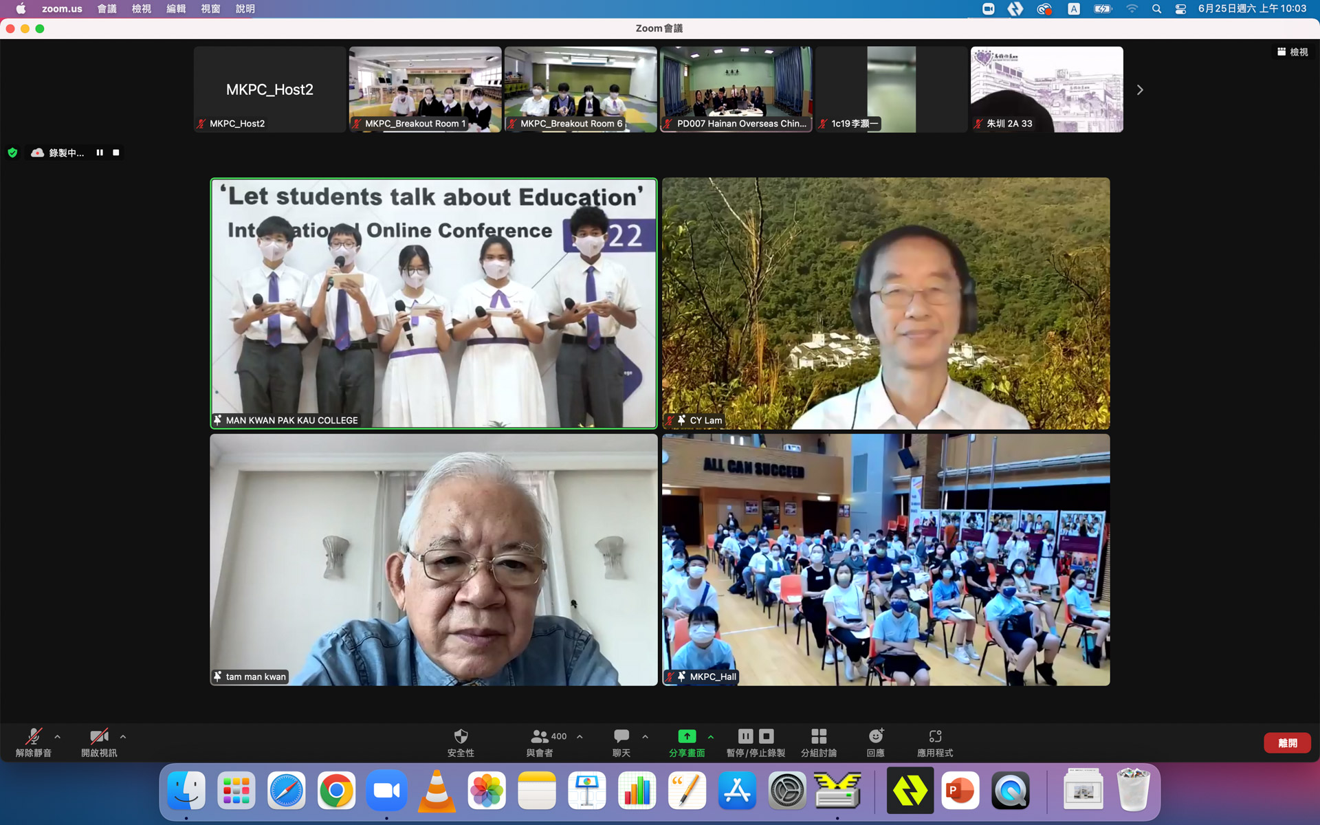Open 編輯 menu in menu bar

click(176, 9)
